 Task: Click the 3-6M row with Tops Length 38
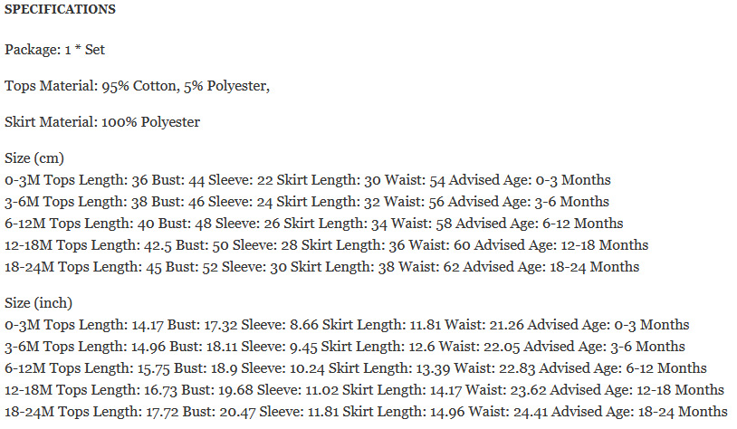pyautogui.click(x=307, y=202)
